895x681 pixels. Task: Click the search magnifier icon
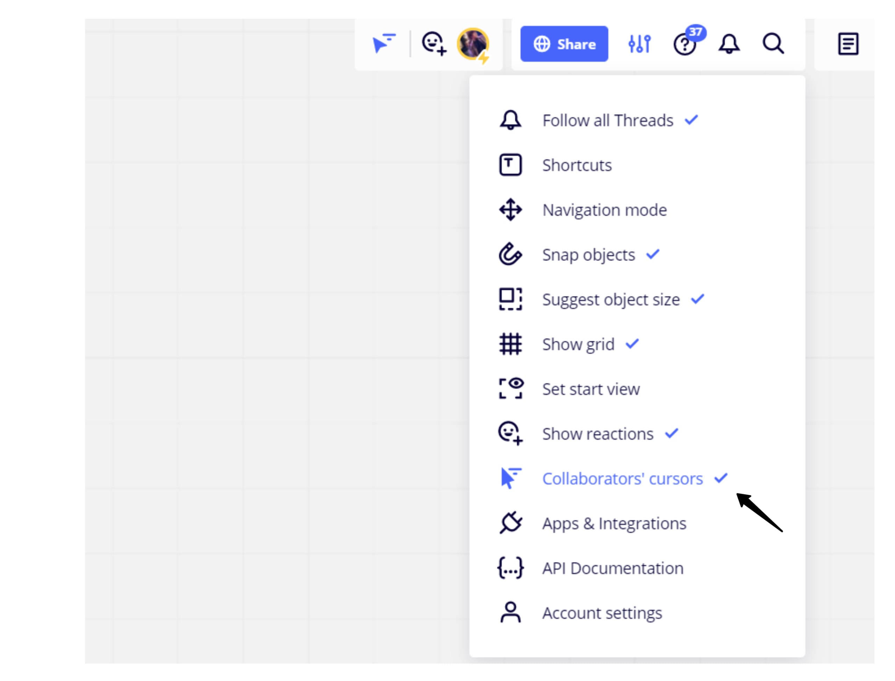tap(773, 44)
